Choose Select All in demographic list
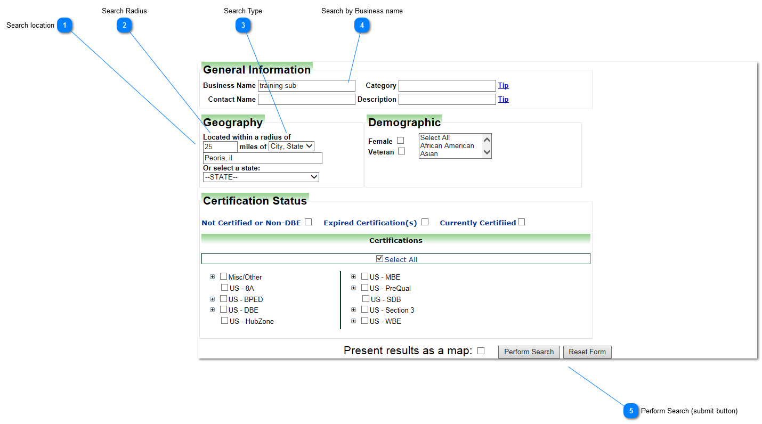Viewport: 762px width, 424px height. tap(435, 137)
